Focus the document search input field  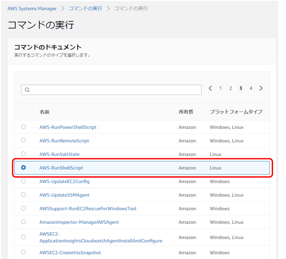pos(111,90)
